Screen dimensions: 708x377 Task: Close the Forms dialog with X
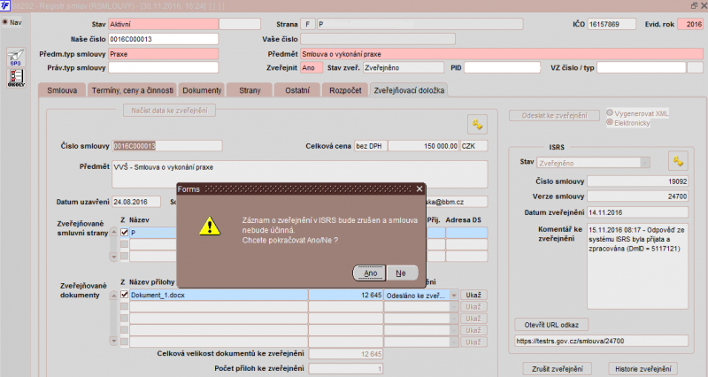pos(419,188)
